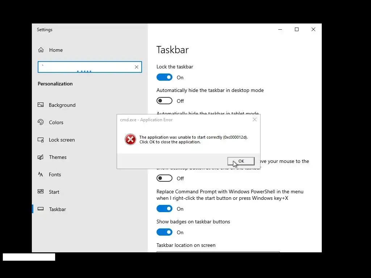Click the Fonts icon
This screenshot has height=278, width=371.
(41, 174)
